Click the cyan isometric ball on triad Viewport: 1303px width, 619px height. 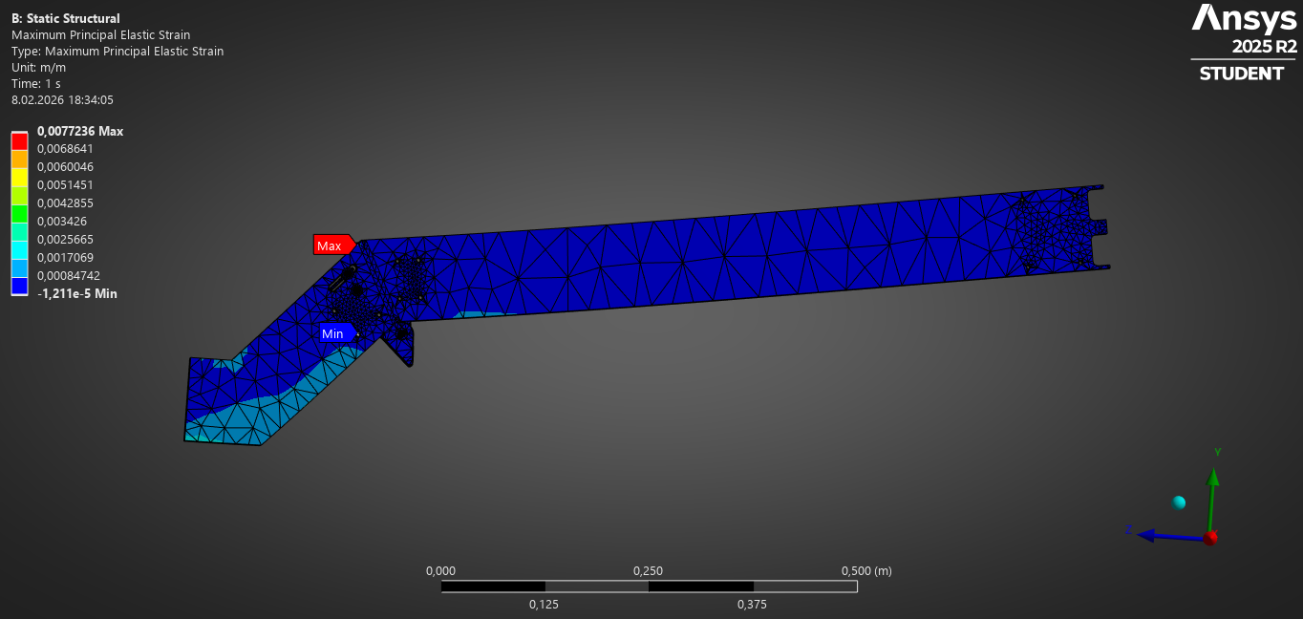click(1180, 502)
